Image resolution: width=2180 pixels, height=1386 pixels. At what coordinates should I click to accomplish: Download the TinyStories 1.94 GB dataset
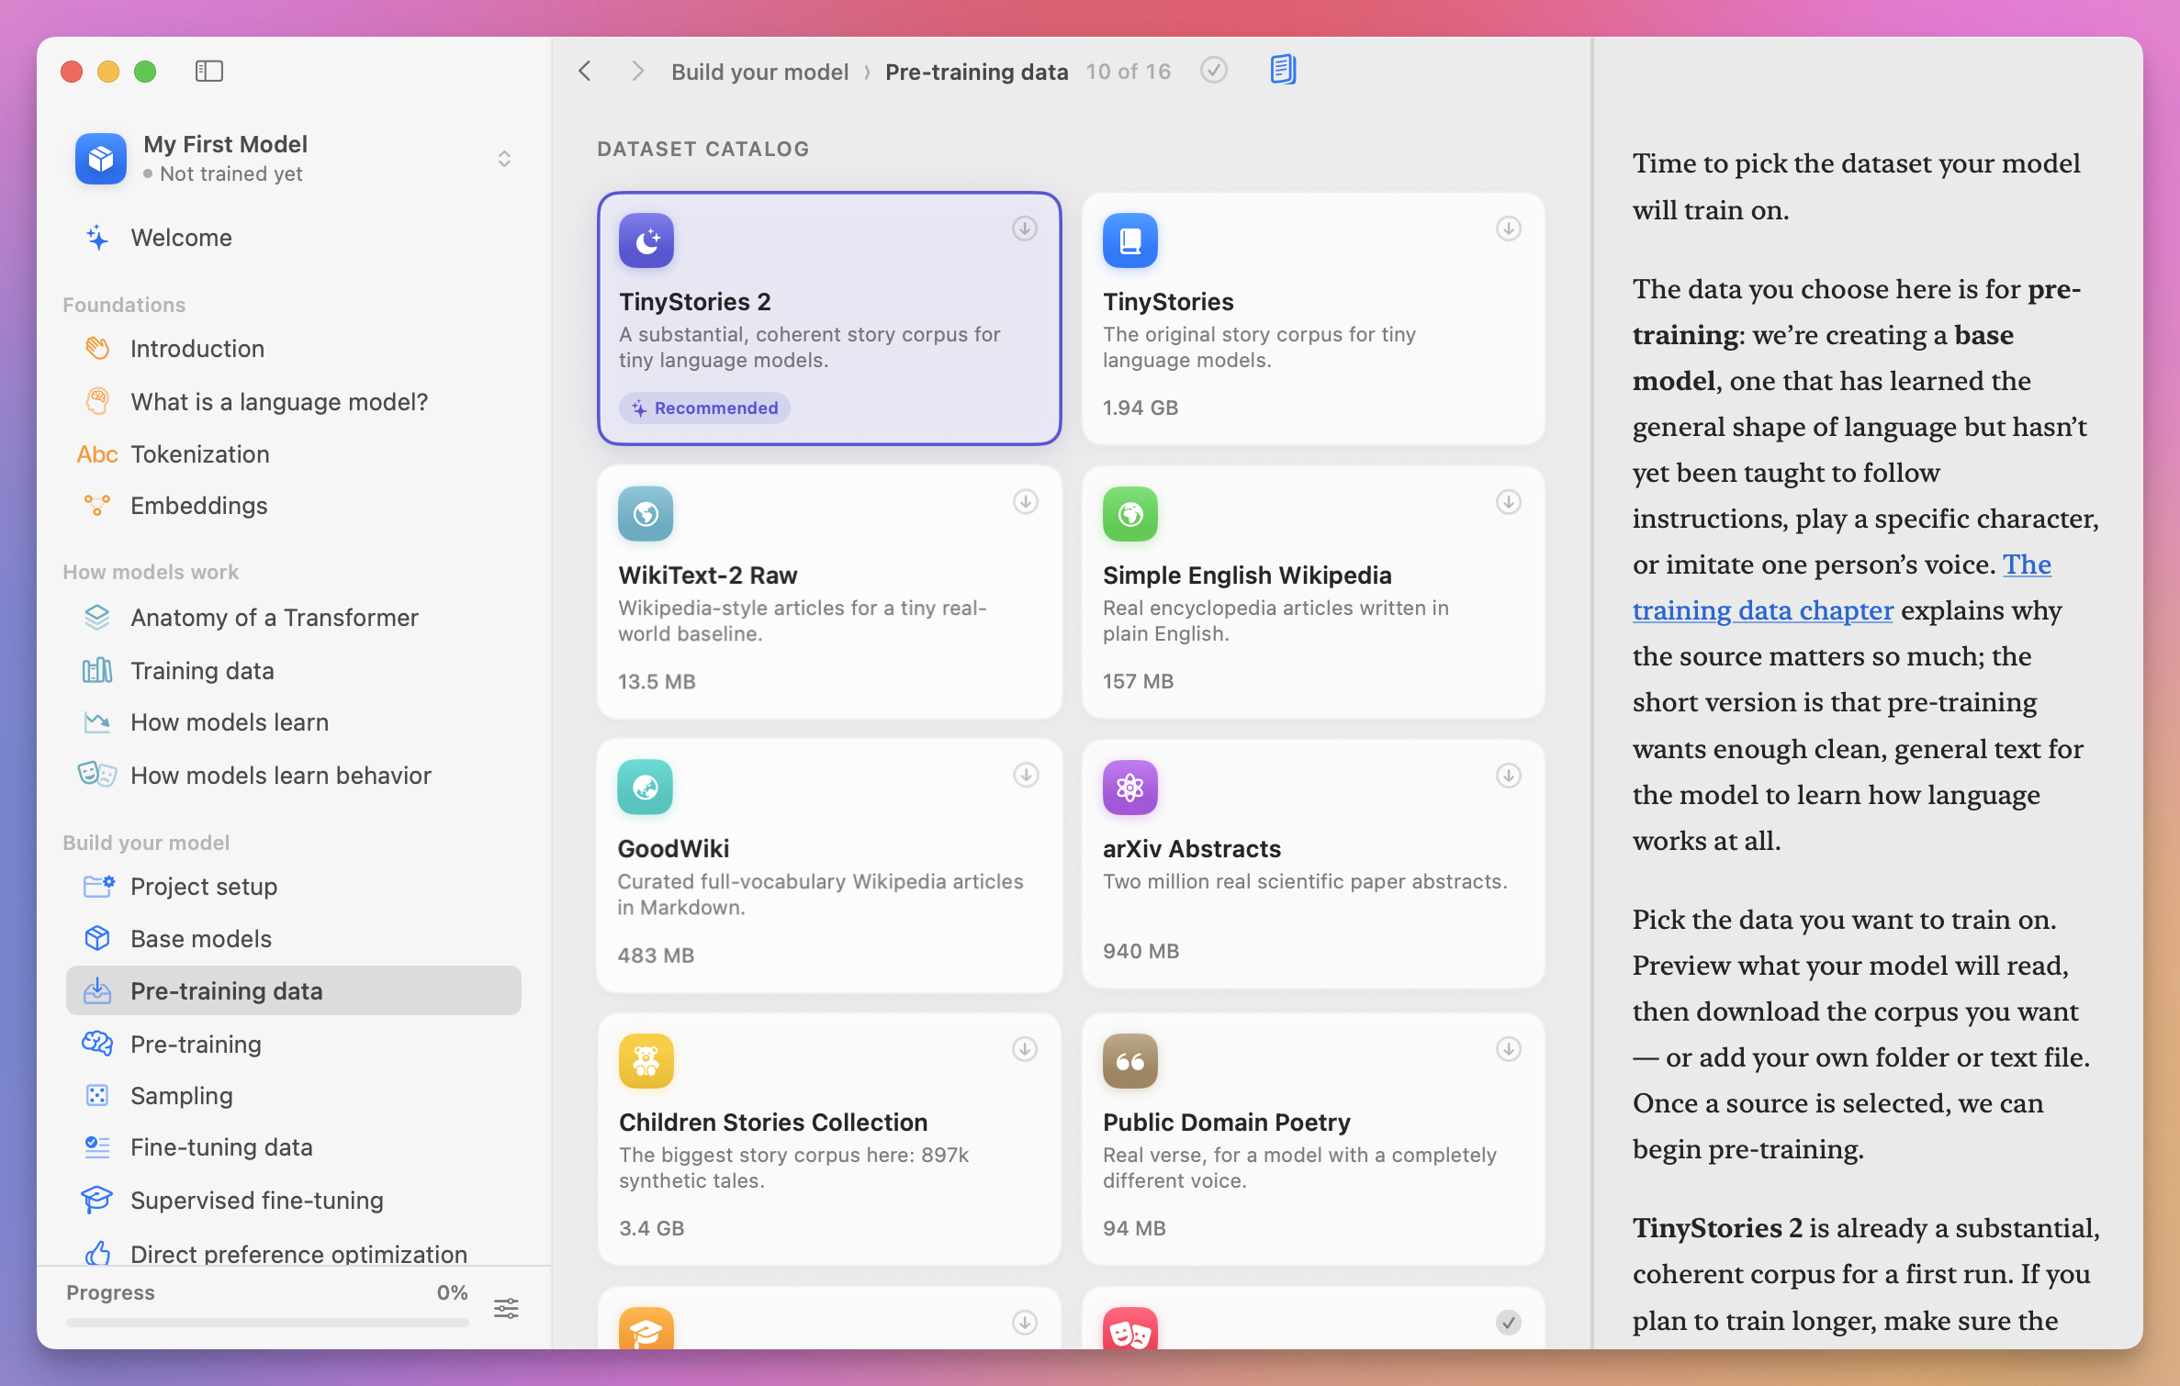coord(1509,229)
